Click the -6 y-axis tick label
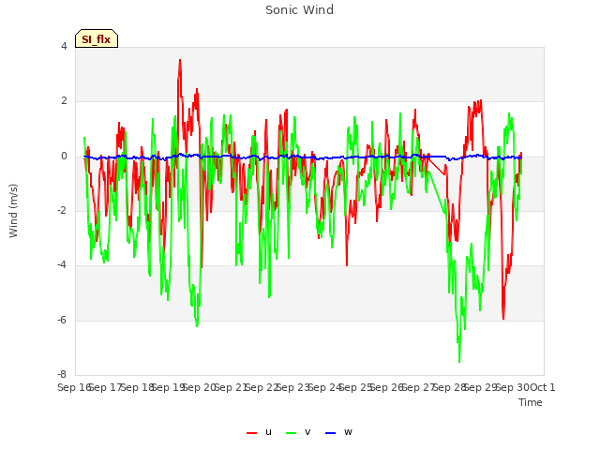Viewport: 600px width, 450px height. point(62,320)
